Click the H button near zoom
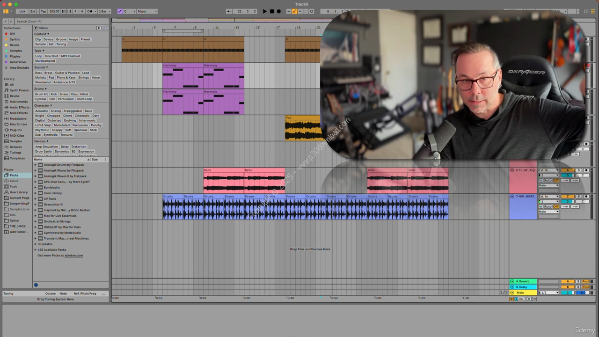599x337 pixels. [529, 299]
